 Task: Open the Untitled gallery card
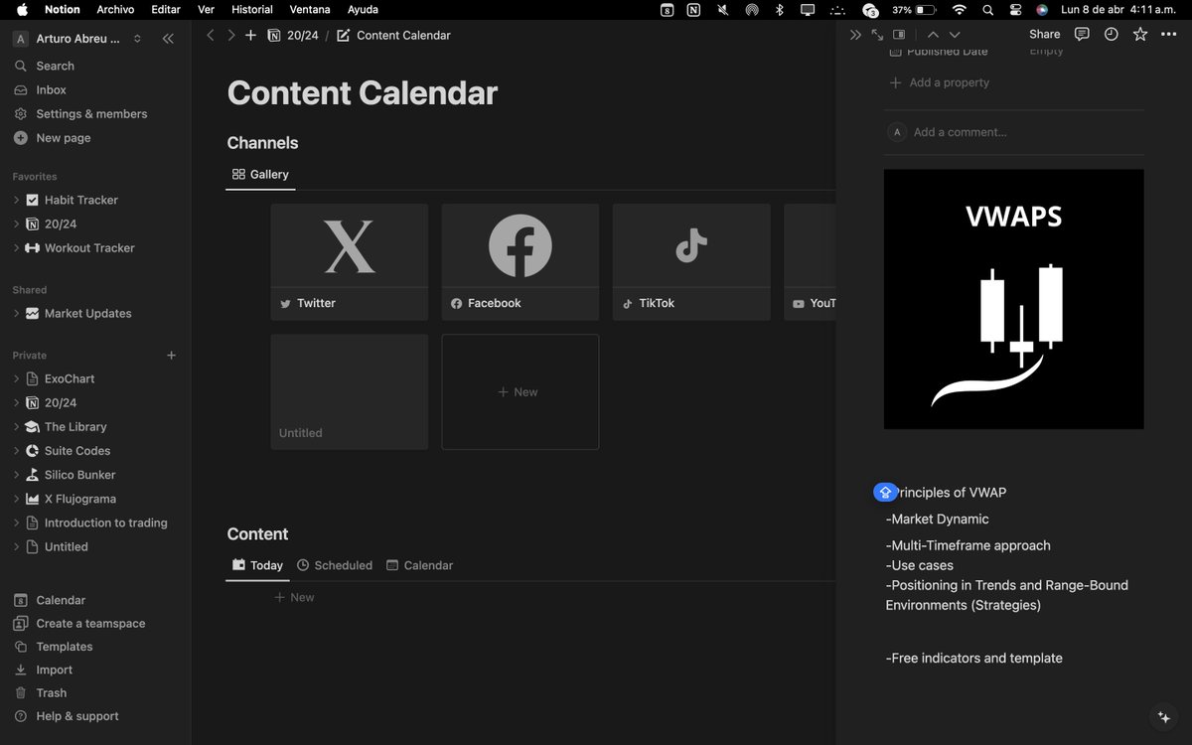pyautogui.click(x=350, y=391)
